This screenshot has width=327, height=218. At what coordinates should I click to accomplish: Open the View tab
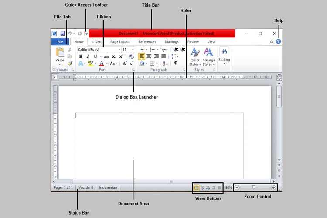(211, 42)
